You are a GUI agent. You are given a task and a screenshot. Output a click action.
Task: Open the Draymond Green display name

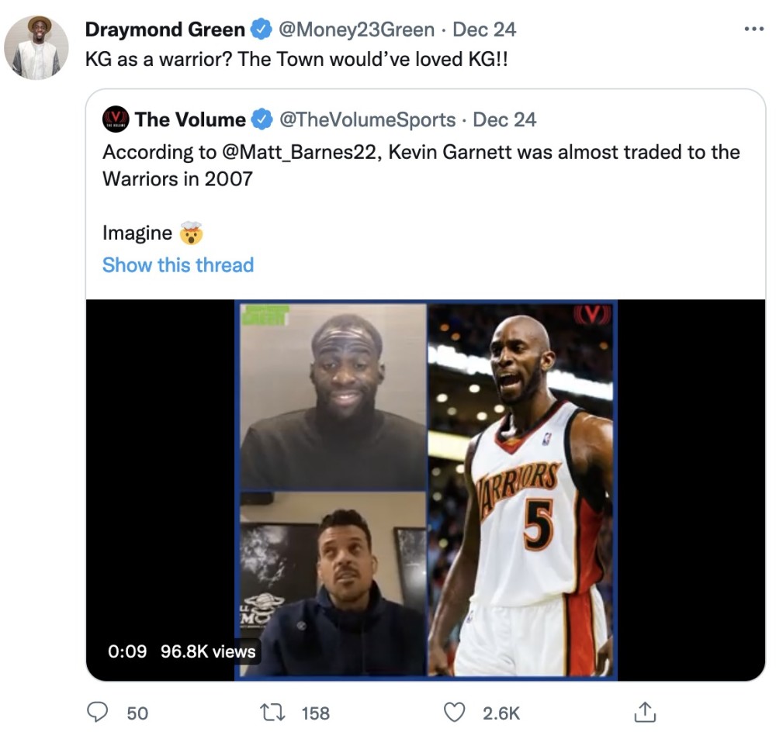tap(165, 30)
